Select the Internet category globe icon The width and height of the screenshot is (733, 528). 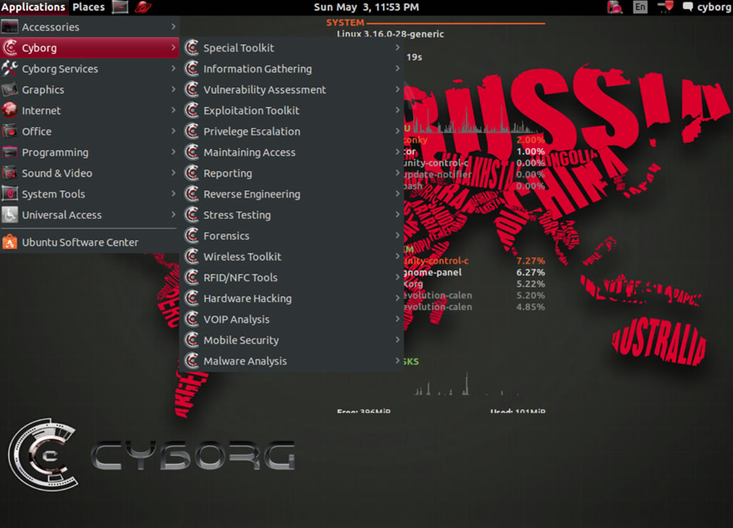10,110
